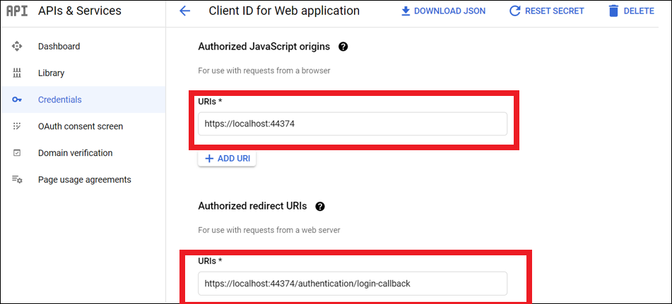Open help for Authorized redirect URIs

[320, 207]
